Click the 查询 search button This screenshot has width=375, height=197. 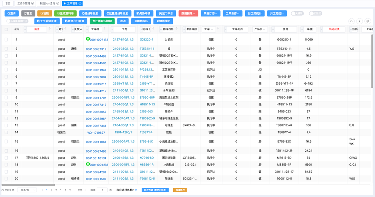click(11, 14)
